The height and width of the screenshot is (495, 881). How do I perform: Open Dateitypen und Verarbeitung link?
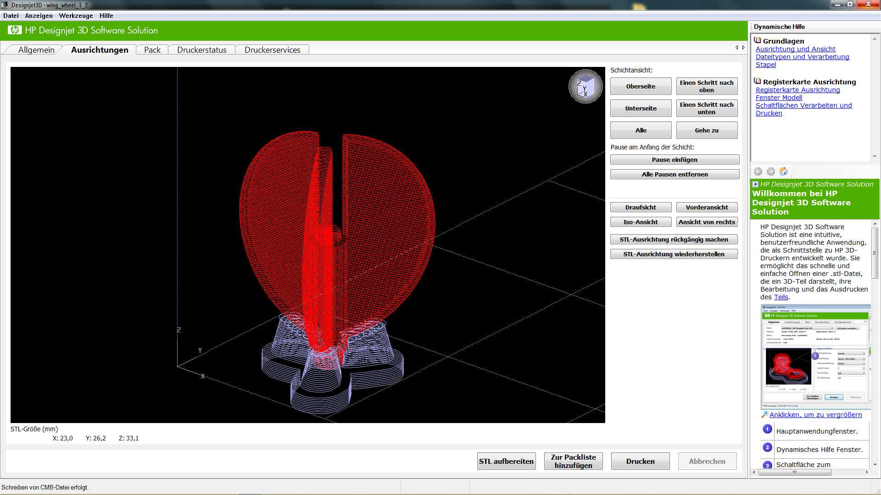[x=802, y=57]
